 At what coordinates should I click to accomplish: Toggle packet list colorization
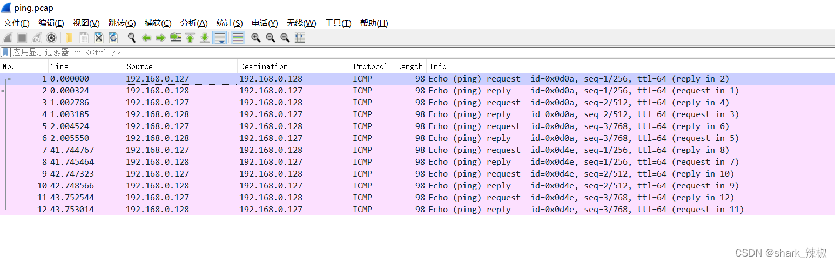(x=238, y=38)
